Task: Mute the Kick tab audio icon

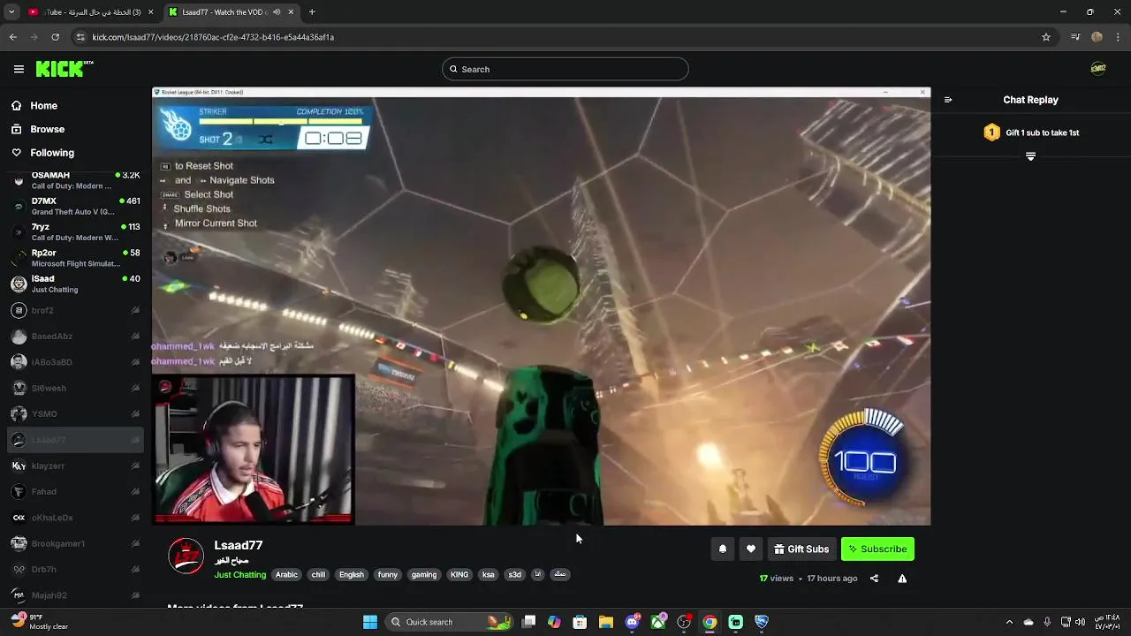Action: click(277, 12)
